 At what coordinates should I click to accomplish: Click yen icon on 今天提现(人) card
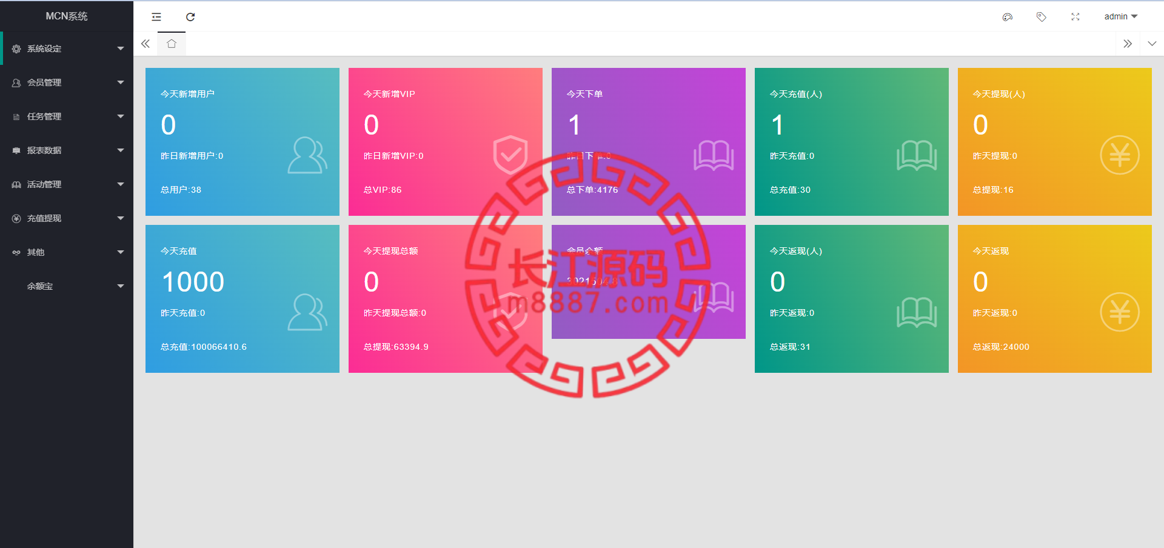[x=1120, y=155]
